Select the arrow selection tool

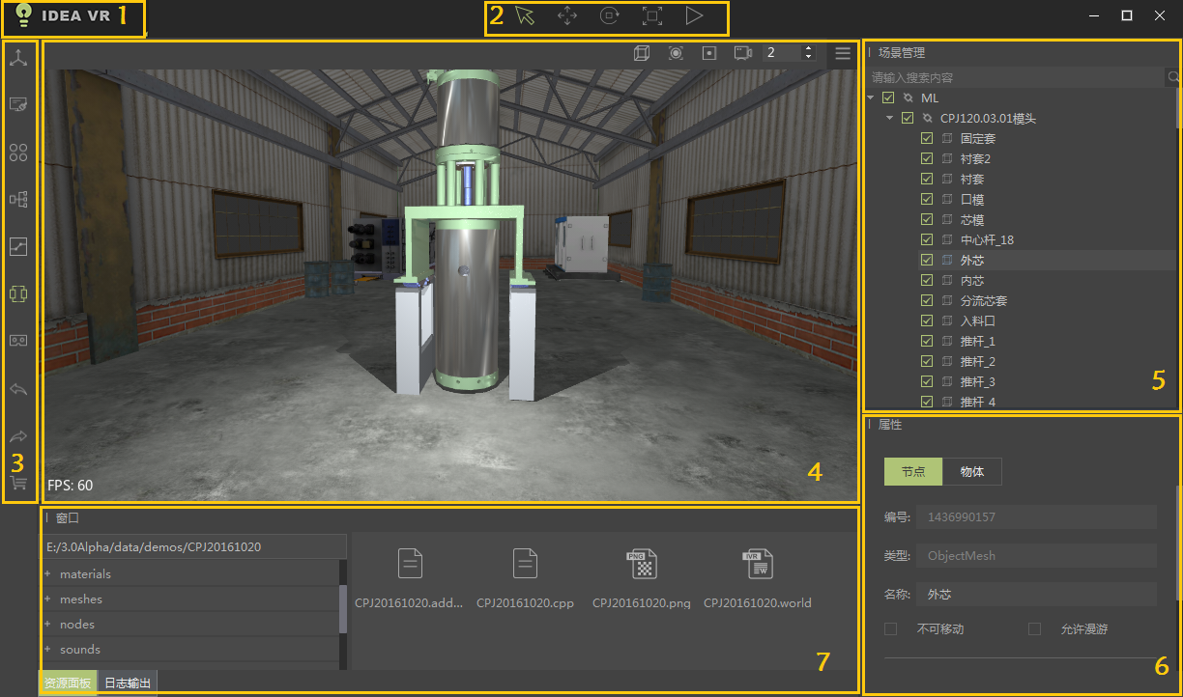[525, 15]
